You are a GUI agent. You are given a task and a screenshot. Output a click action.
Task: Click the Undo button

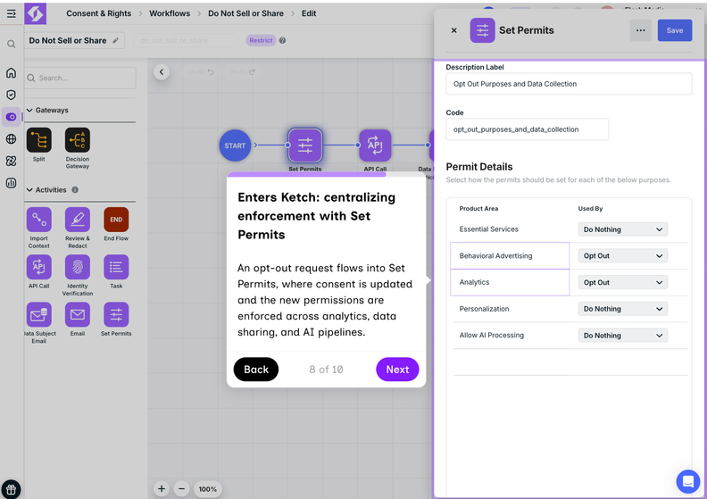[x=201, y=72]
